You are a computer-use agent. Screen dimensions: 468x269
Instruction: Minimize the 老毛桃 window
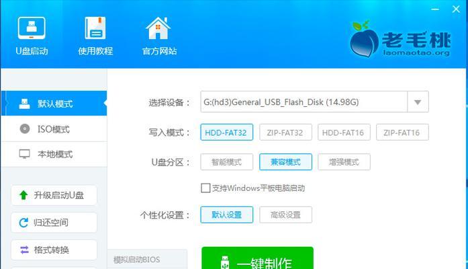(x=435, y=9)
